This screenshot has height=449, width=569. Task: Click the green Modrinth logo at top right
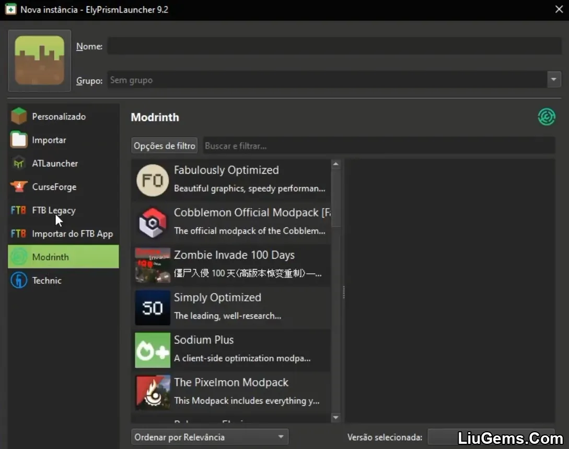(x=546, y=117)
